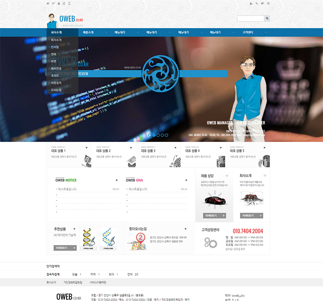Click the OWEB footer logo
323x301 pixels.
69,297
